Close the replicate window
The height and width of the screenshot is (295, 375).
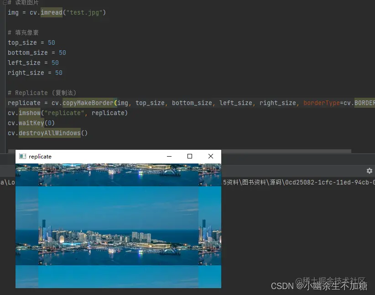click(211, 156)
